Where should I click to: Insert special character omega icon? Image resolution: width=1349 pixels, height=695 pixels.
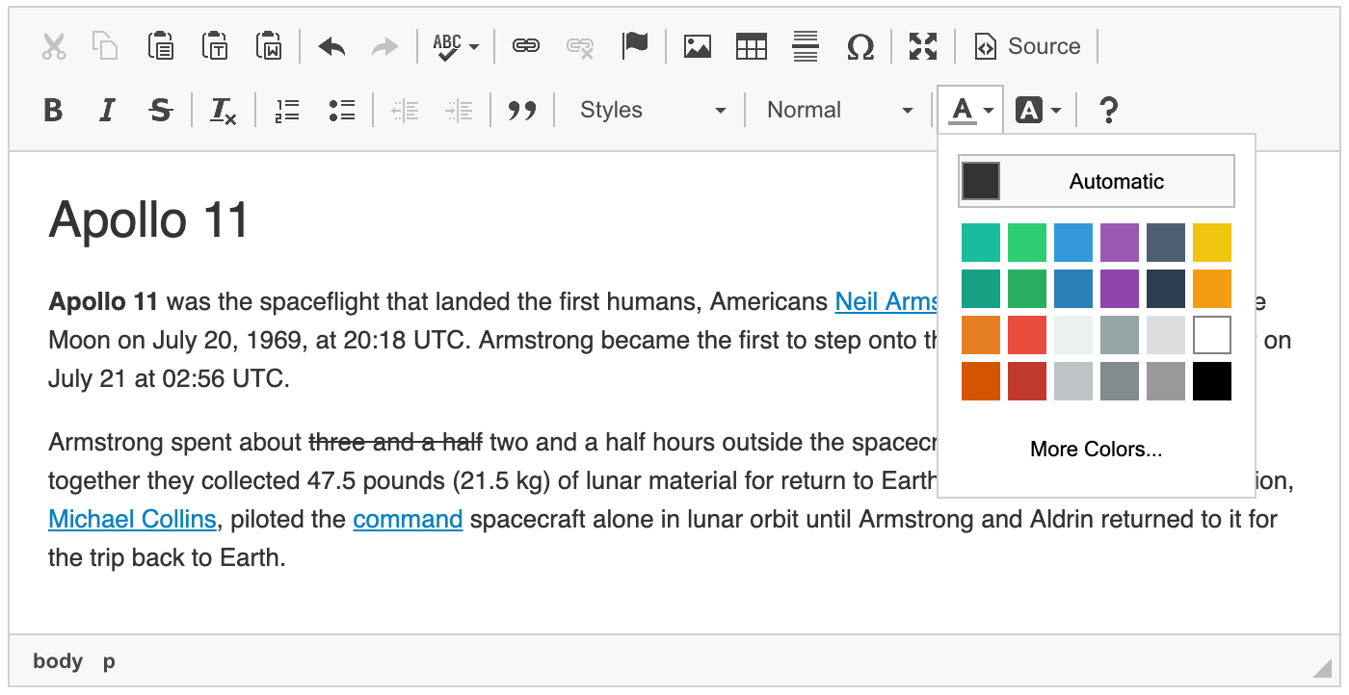(x=860, y=46)
